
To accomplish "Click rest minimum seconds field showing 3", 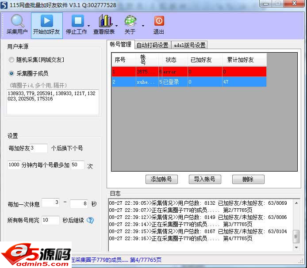I will 51,203.
